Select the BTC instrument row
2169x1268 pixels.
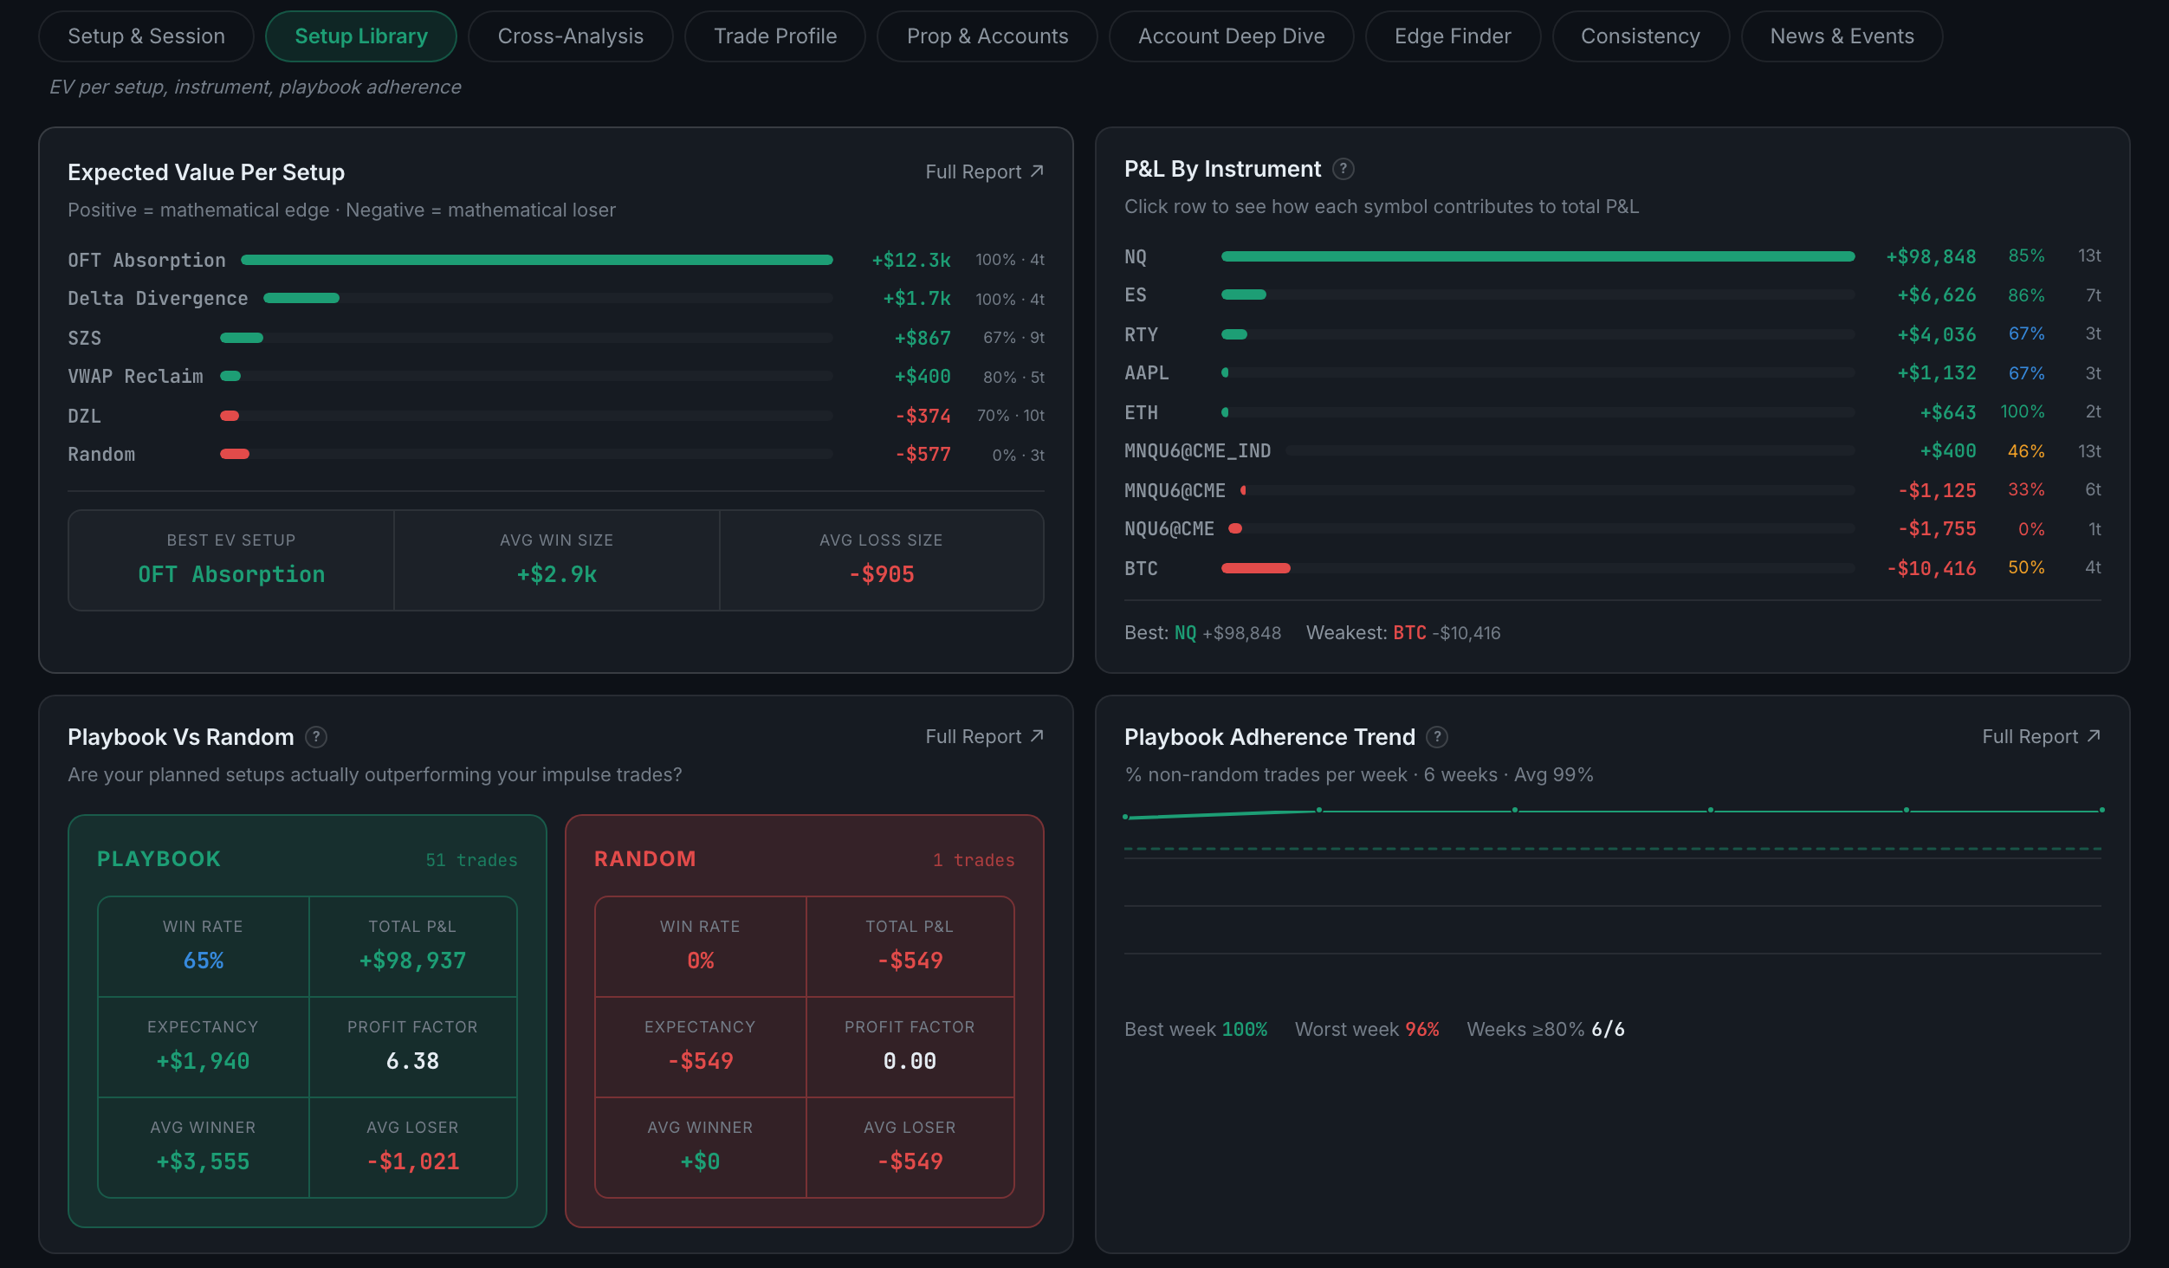click(x=1612, y=568)
